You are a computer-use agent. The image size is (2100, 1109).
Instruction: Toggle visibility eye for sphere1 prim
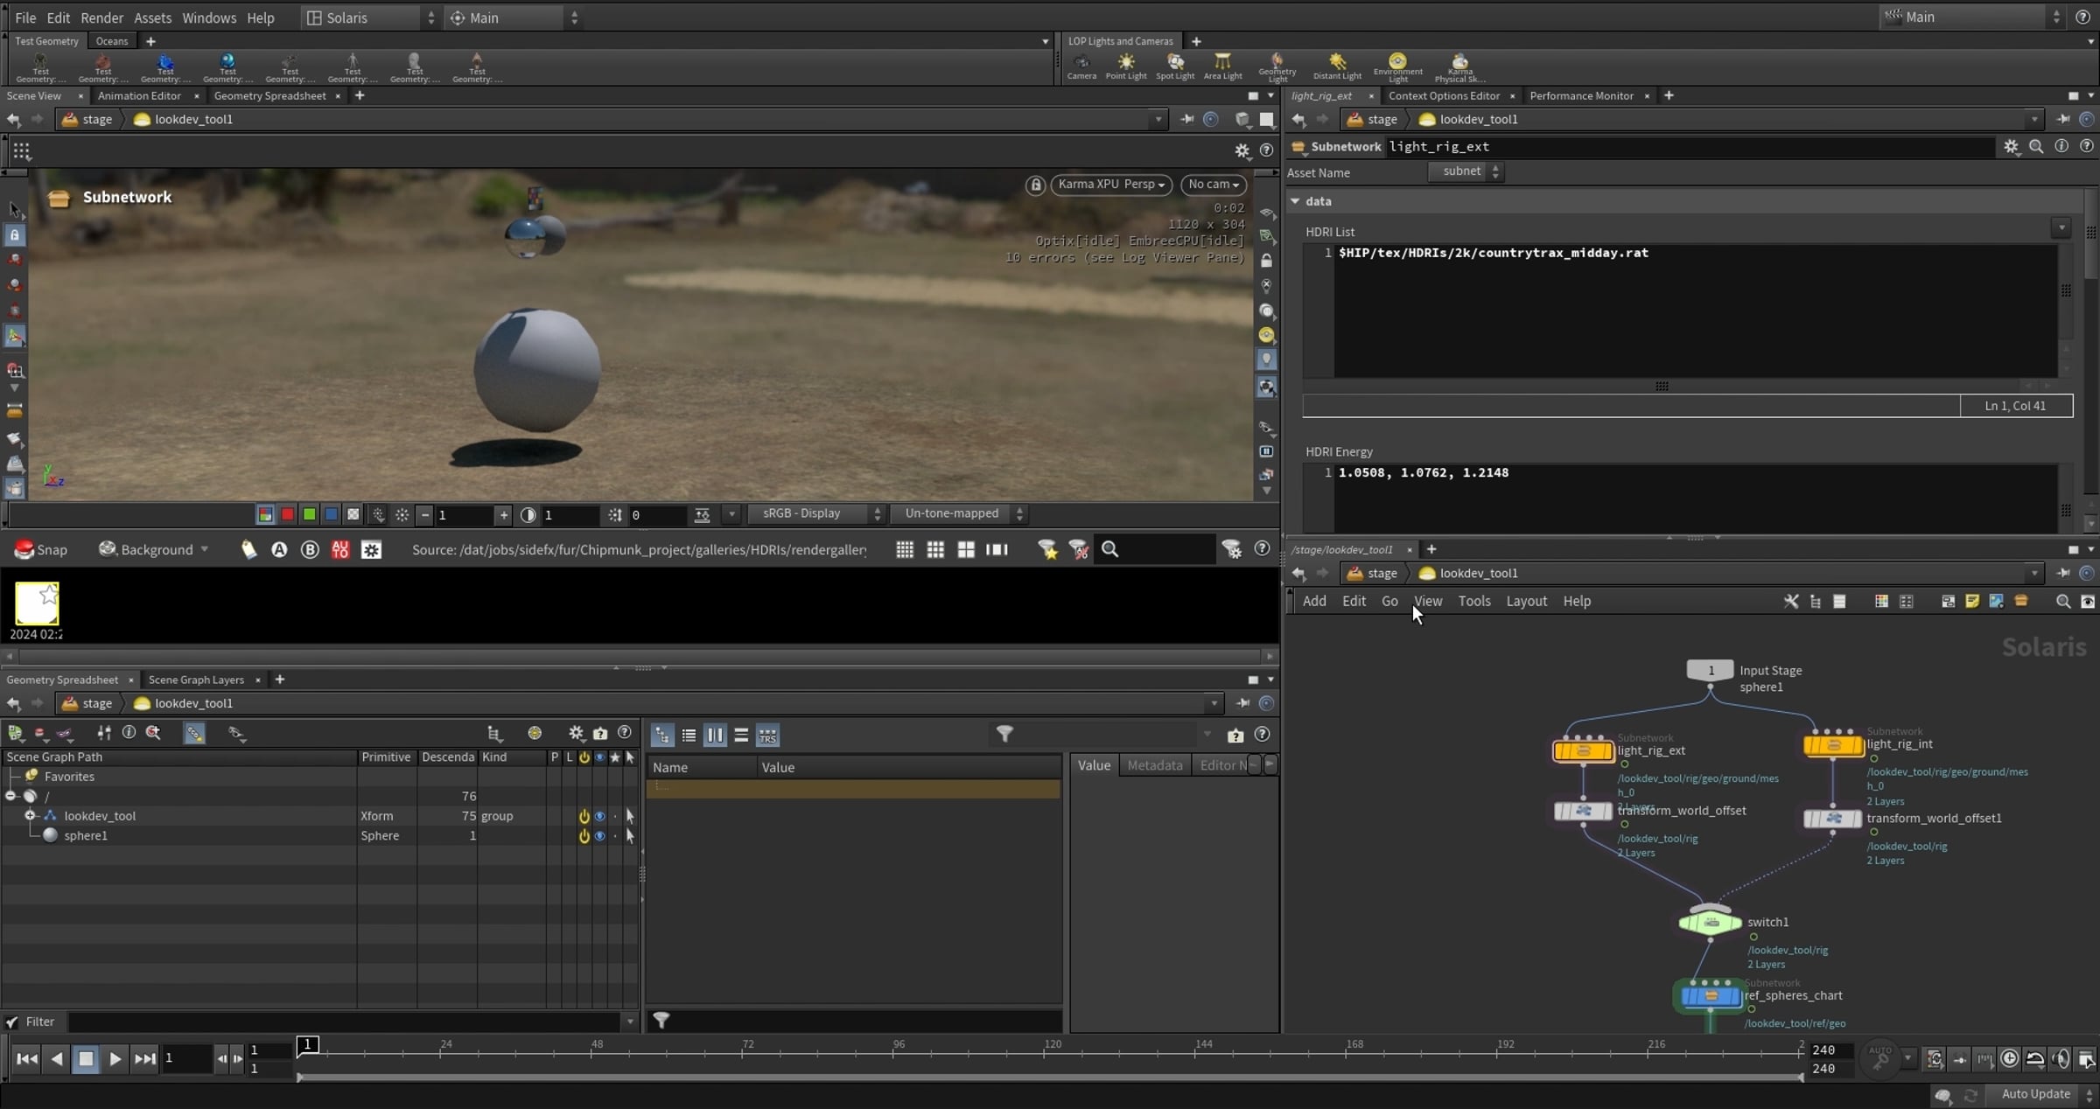point(599,835)
